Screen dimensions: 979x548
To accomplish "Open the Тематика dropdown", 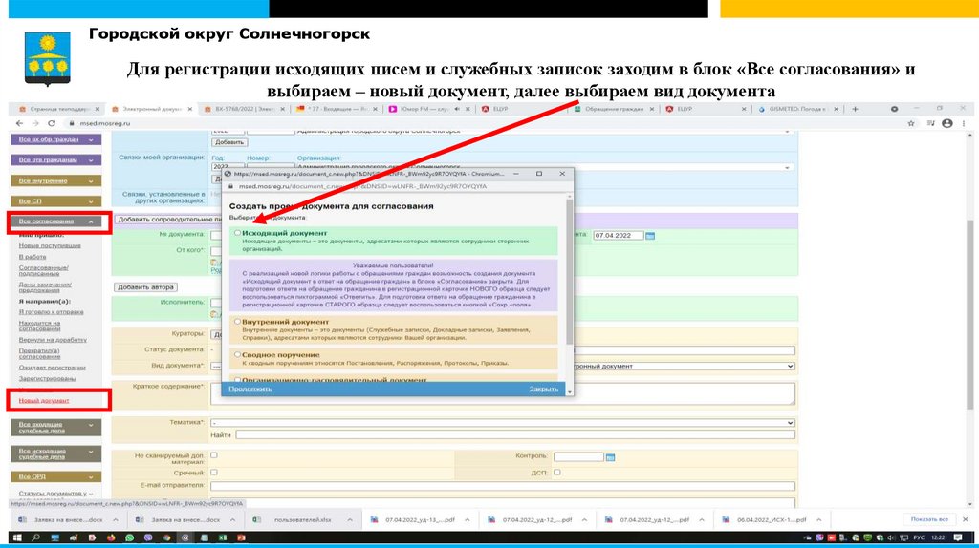I will pos(503,423).
